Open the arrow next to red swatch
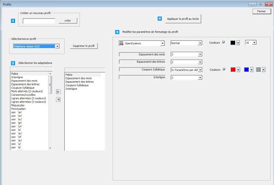Image resolution: width=274 pixels, height=185 pixels. click(238, 70)
